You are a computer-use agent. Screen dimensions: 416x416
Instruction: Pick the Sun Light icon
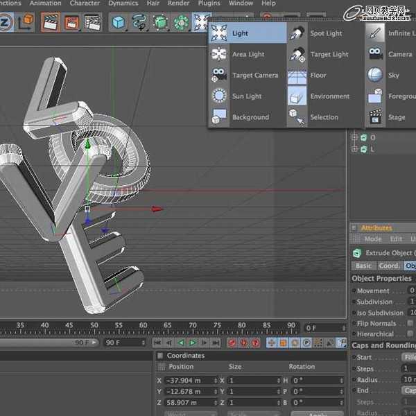220,96
